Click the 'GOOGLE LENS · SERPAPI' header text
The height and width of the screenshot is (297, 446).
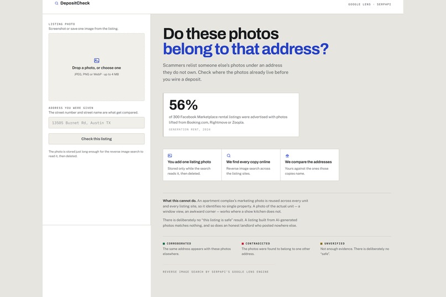coord(370,4)
